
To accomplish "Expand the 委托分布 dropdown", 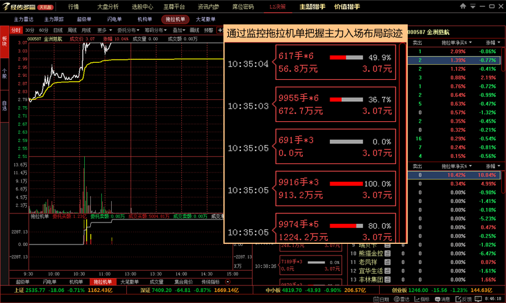I will [x=128, y=30].
